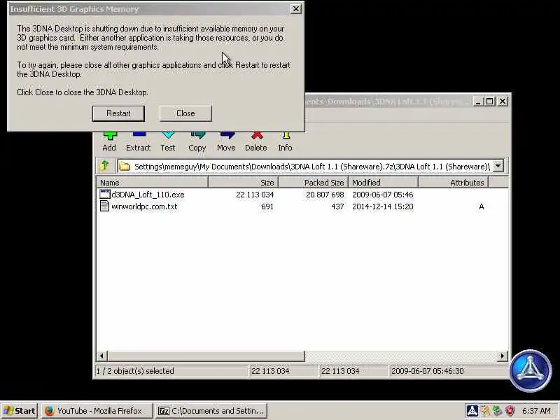Click the yellow tray icon next to 3DNA icon
Image resolution: width=560 pixels, height=420 pixels.
point(485,411)
